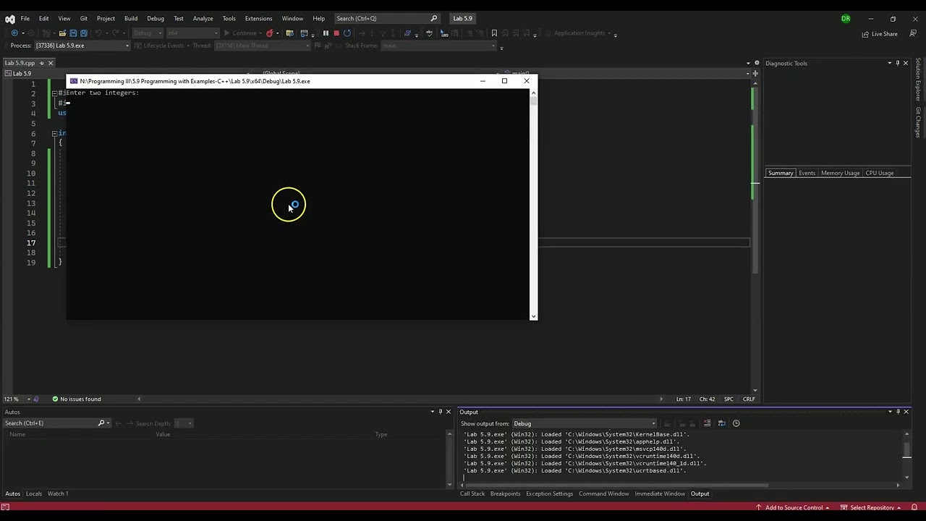Open the Extensions menu
Image resolution: width=926 pixels, height=521 pixels.
(x=258, y=19)
